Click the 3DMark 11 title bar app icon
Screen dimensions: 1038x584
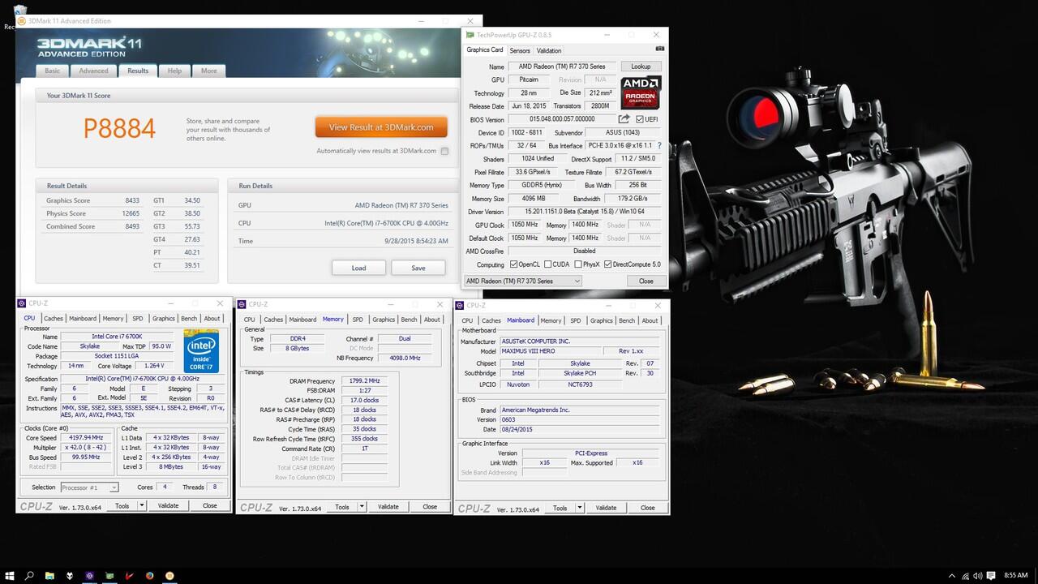pos(22,21)
